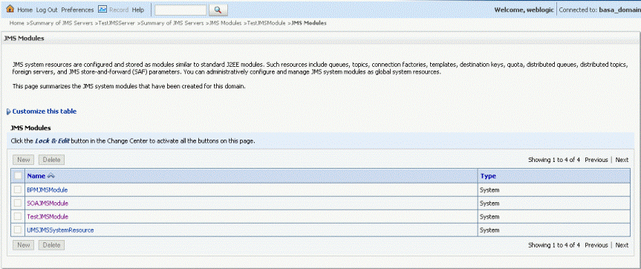Click the New button below the table
The width and height of the screenshot is (641, 269).
pyautogui.click(x=24, y=245)
